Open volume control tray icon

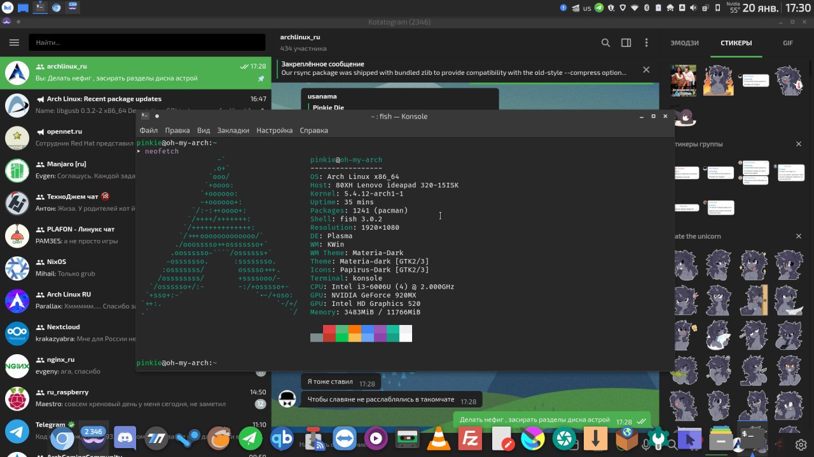point(694,8)
